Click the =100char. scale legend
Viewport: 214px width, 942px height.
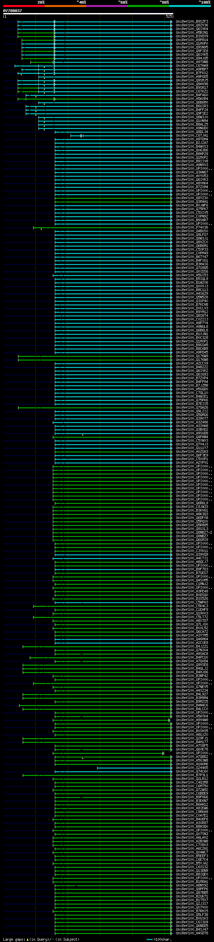point(159,939)
